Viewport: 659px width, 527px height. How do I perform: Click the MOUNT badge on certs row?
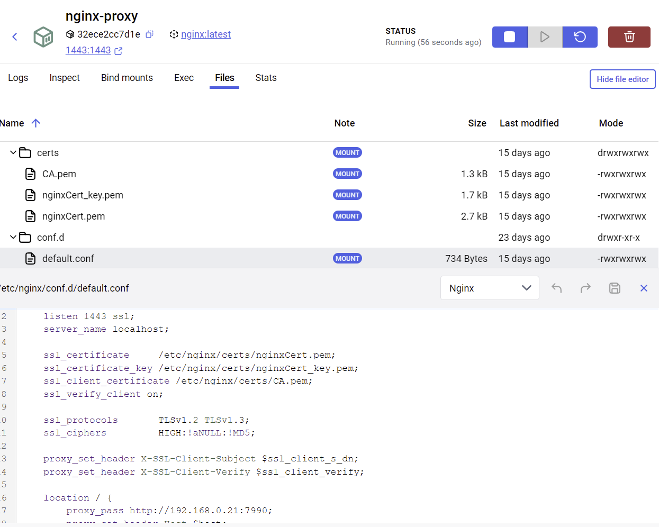pyautogui.click(x=347, y=153)
